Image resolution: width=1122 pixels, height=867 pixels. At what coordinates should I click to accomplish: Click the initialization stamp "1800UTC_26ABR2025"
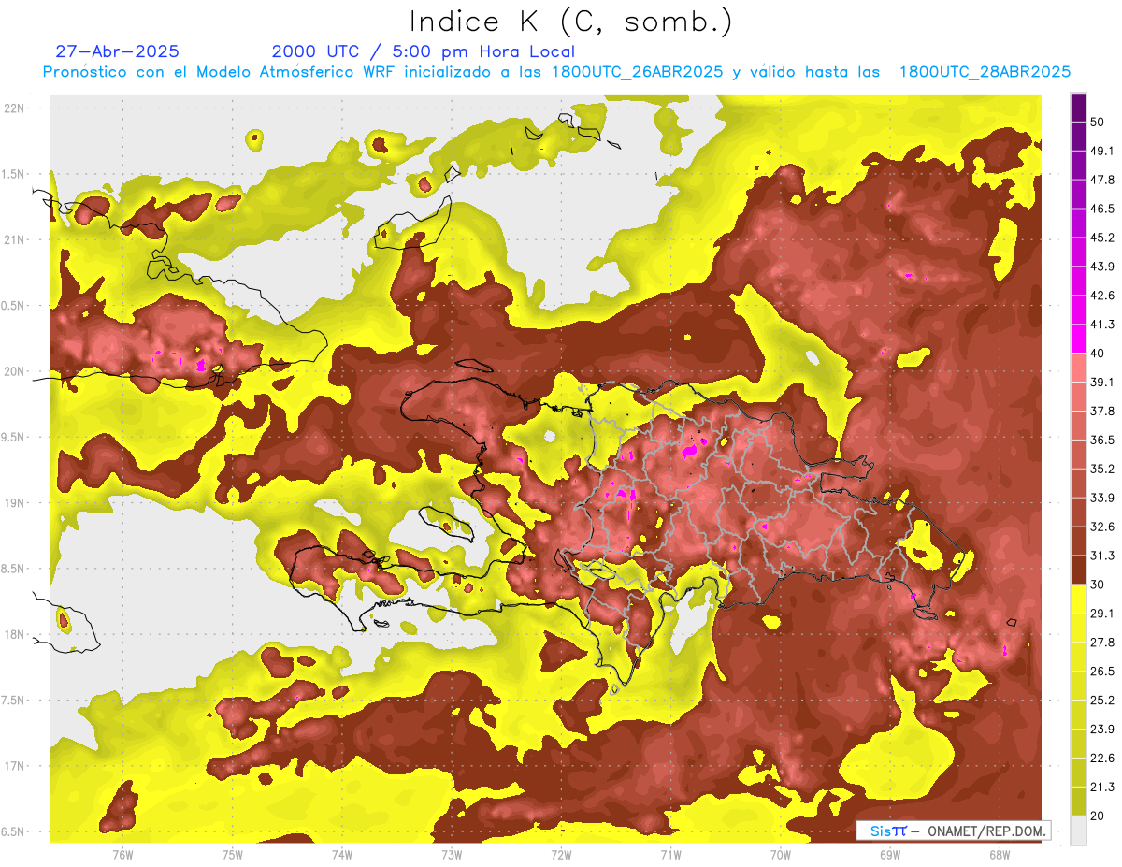pyautogui.click(x=638, y=72)
